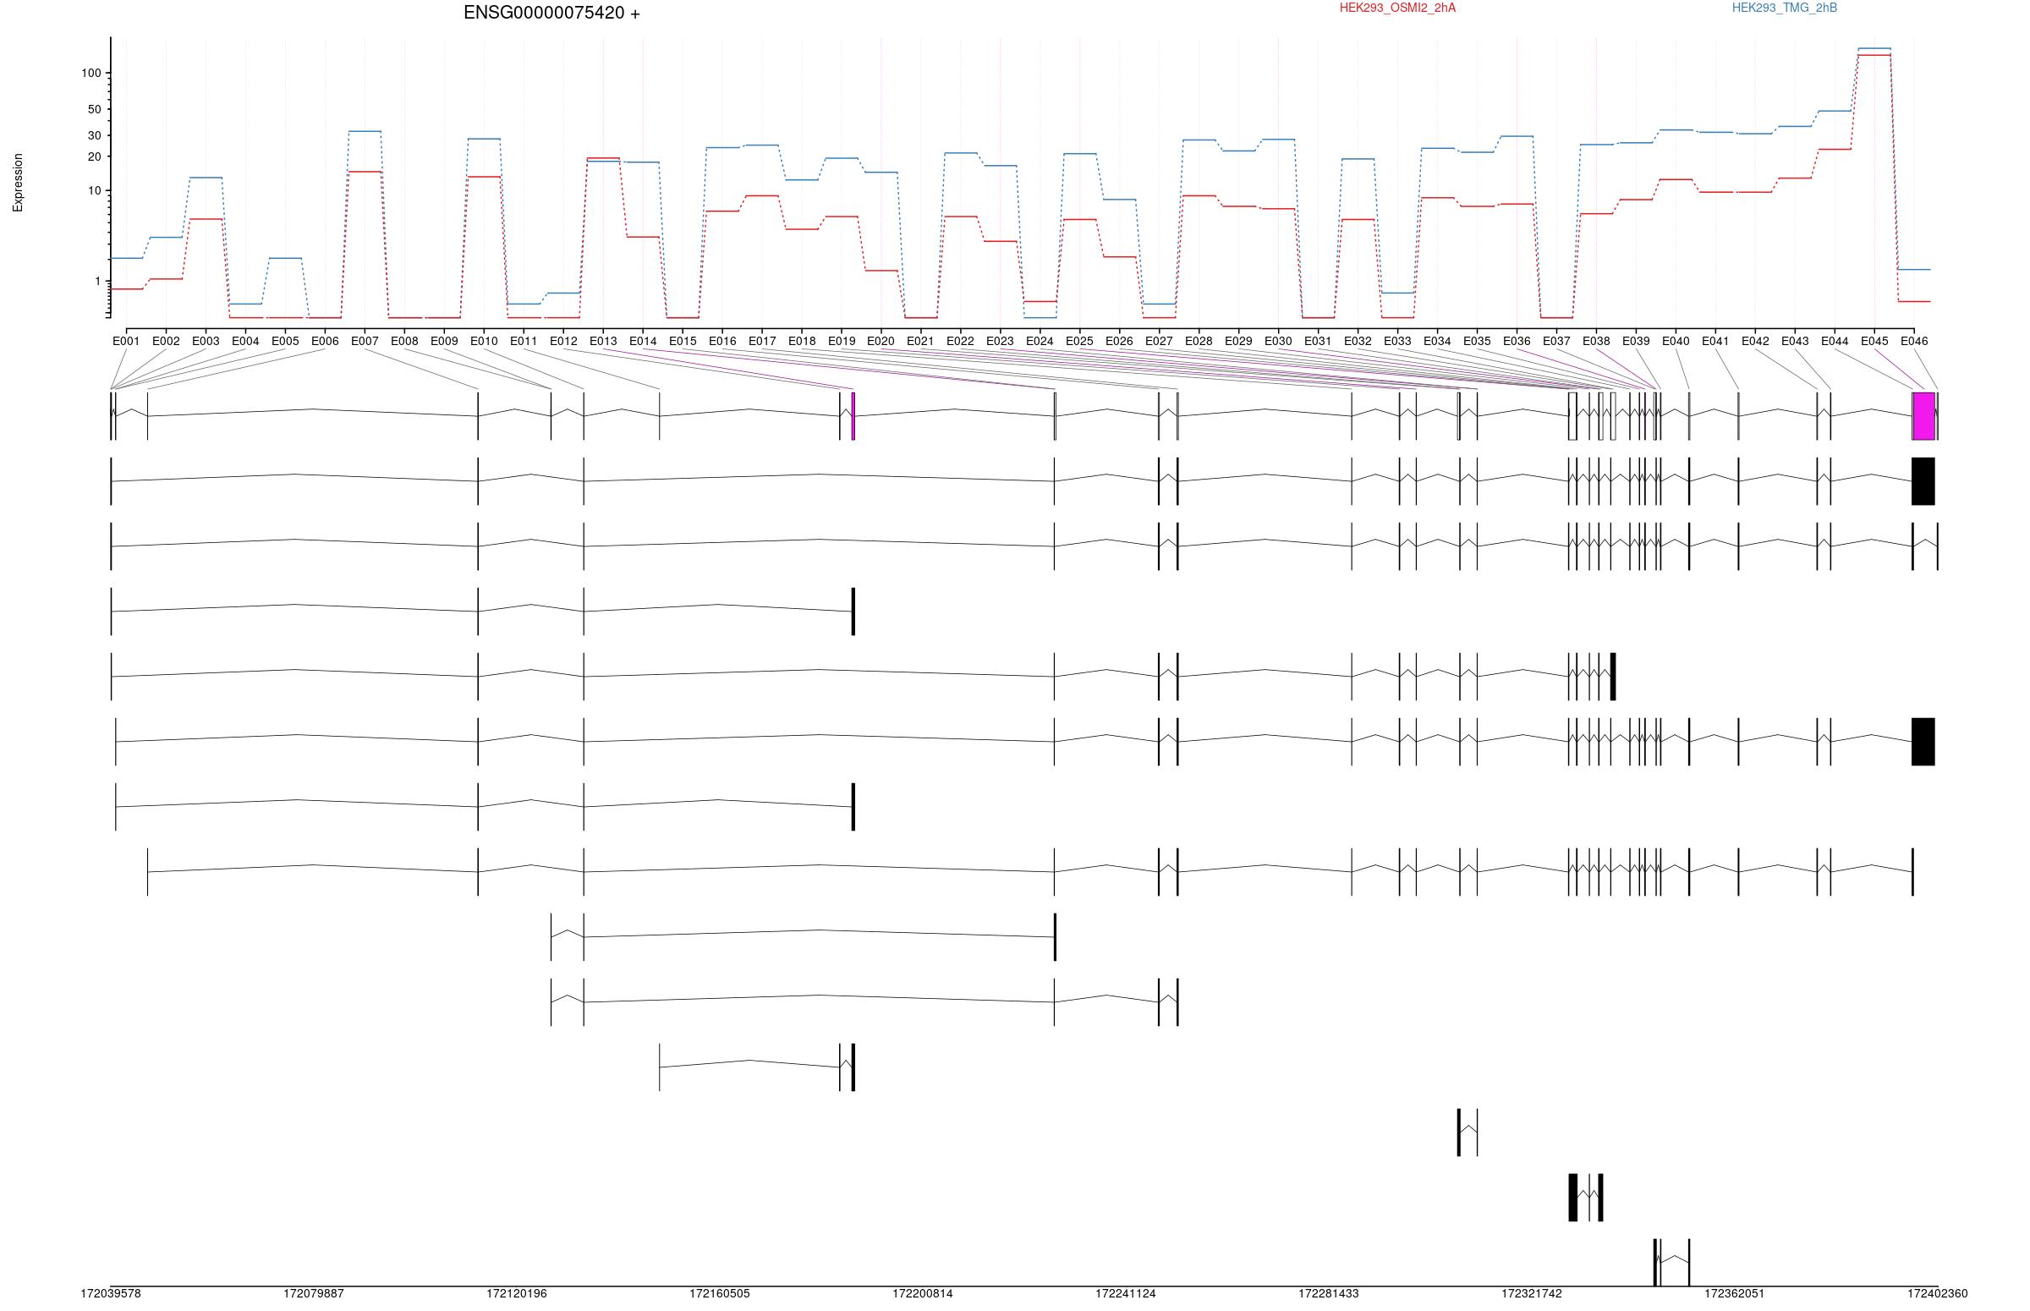
Task: Click the exon label E019
Action: [x=841, y=342]
